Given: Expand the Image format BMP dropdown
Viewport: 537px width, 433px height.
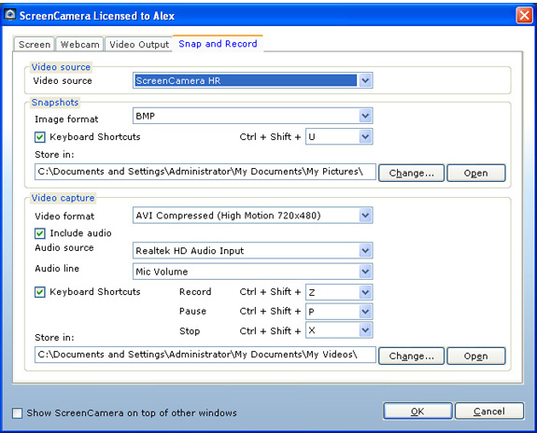Looking at the screenshot, I should pyautogui.click(x=365, y=116).
